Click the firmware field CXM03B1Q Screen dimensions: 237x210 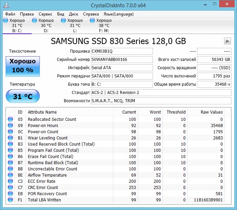pos(122,51)
